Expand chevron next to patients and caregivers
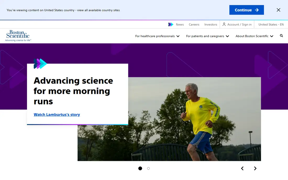This screenshot has width=288, height=180. tap(227, 36)
